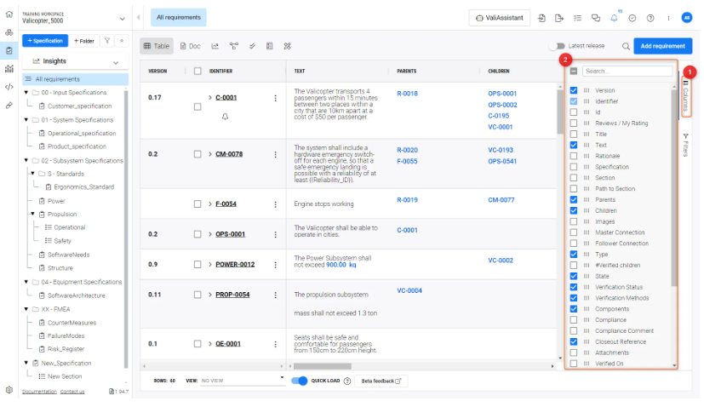Collapse the Propulsion tree node
Screen dimensions: 704x407
[33, 215]
